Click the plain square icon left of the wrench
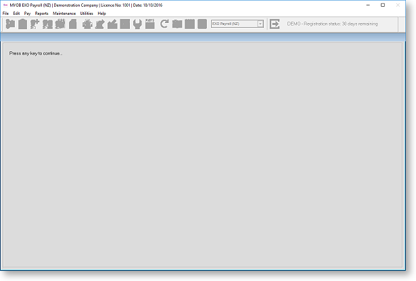Screen dimensions: 416x281 124,24
